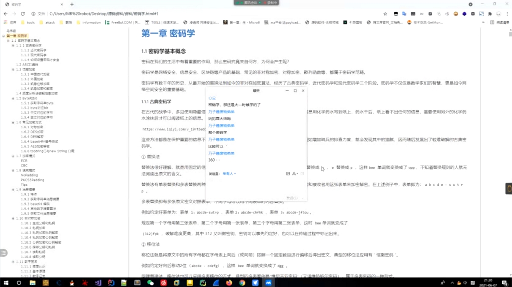Open the Extensions menu via the puzzle icon
The width and height of the screenshot is (512, 287).
pyautogui.click(x=490, y=14)
